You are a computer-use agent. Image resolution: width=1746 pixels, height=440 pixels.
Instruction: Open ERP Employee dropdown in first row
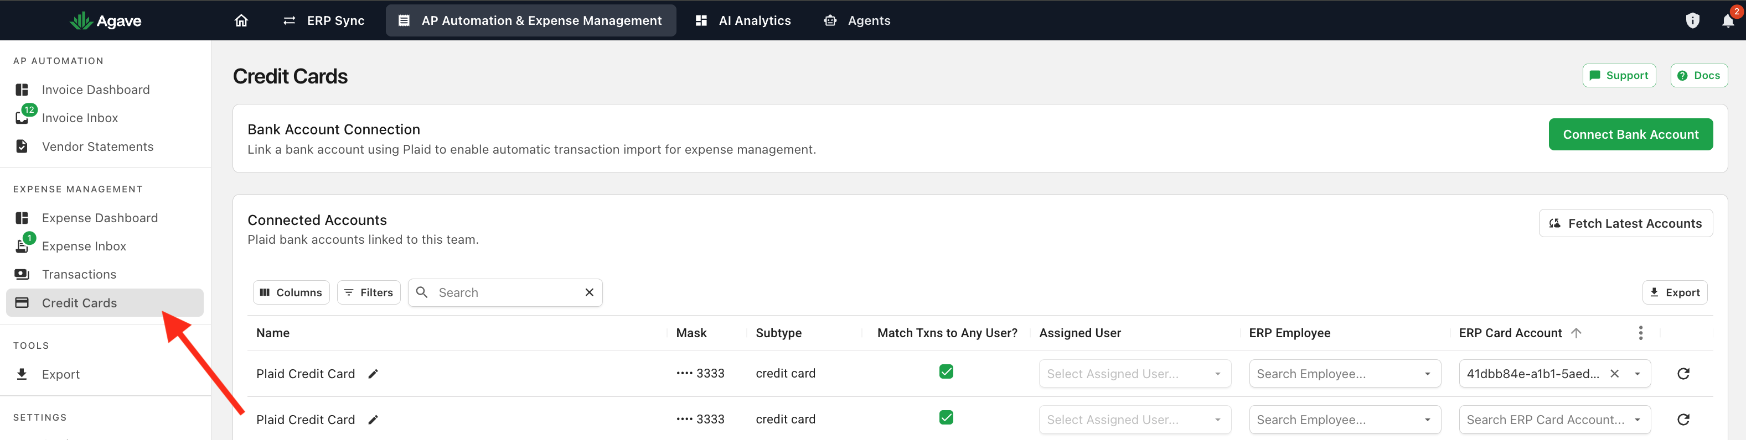pyautogui.click(x=1345, y=374)
